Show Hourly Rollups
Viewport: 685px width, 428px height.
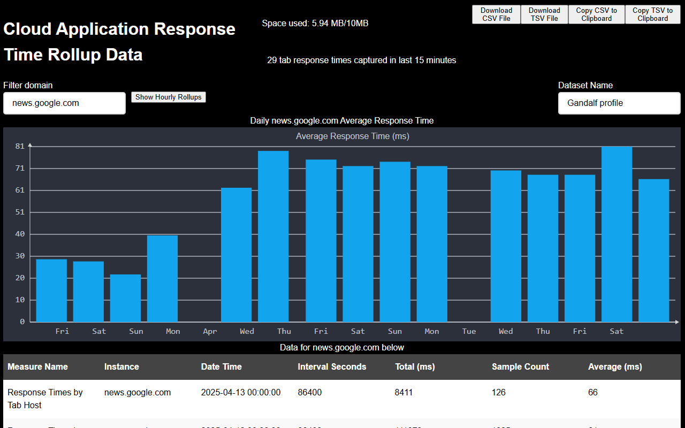[x=169, y=97]
